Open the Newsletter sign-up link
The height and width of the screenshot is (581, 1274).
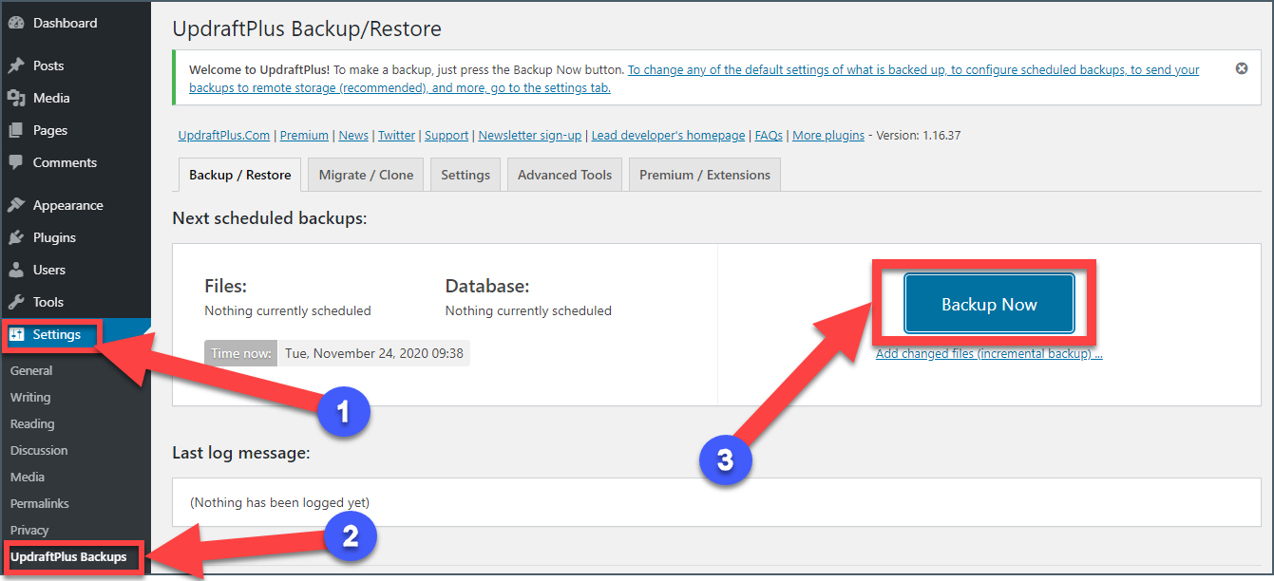click(530, 135)
